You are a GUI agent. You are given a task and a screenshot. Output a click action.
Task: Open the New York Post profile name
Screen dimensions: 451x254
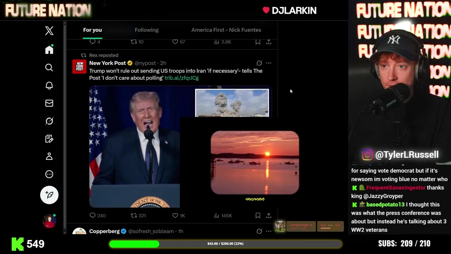[x=107, y=63]
